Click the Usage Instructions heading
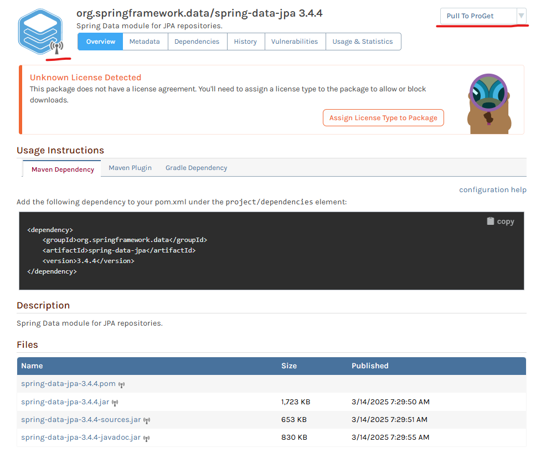Image resolution: width=536 pixels, height=458 pixels. tap(60, 151)
